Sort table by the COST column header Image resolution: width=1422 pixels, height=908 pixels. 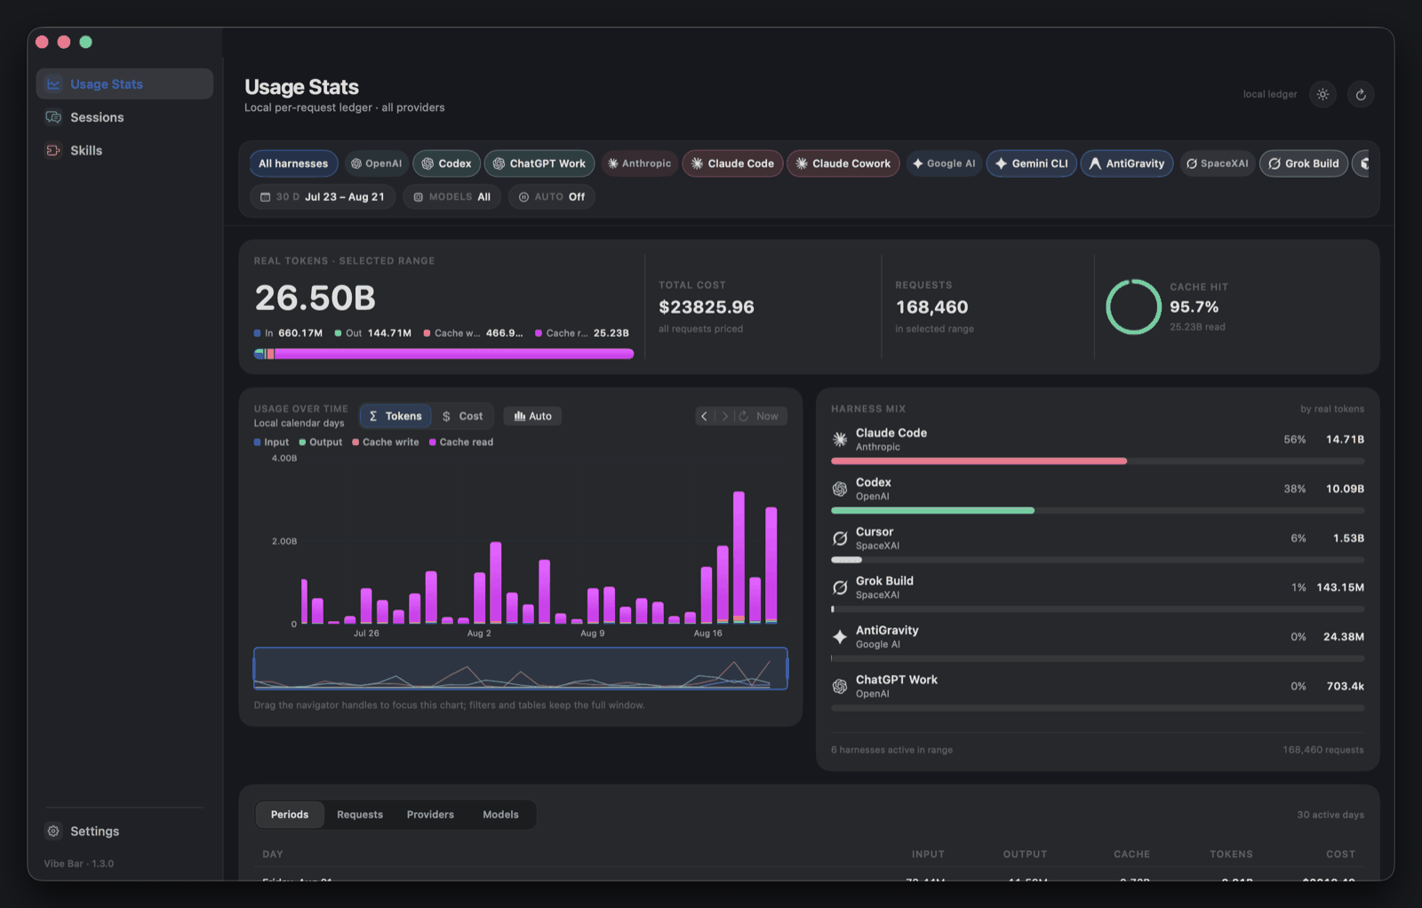click(1340, 854)
